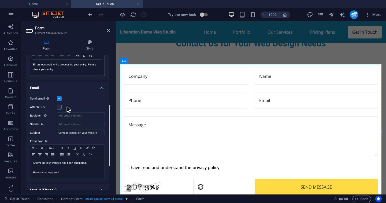386x203 pixels.
Task: Select Contact Form in breadcrumb
Action: [72, 199]
